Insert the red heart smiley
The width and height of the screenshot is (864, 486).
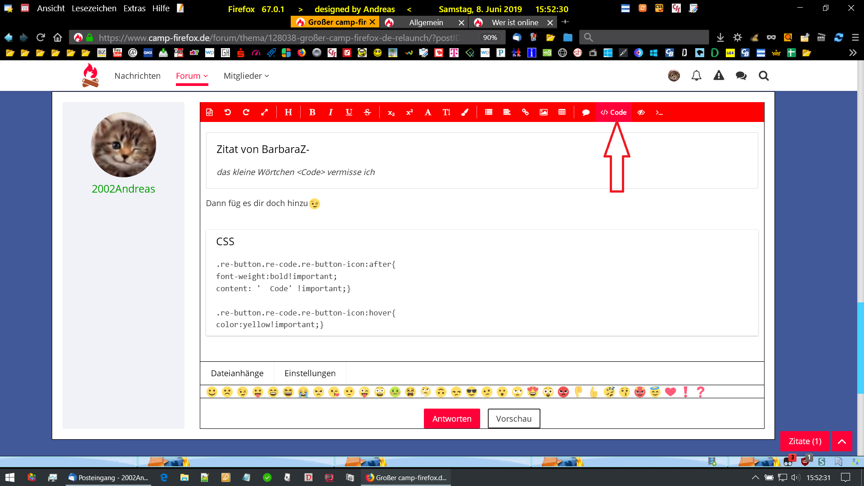pos(670,392)
